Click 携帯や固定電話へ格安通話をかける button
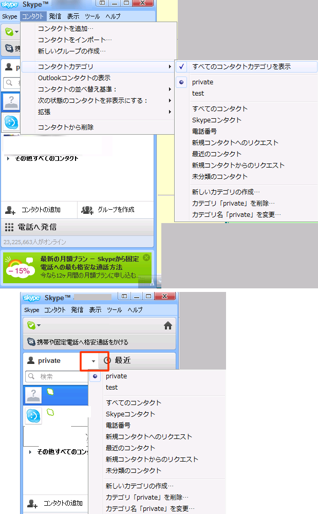 click(100, 342)
